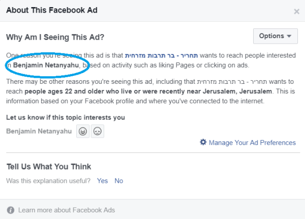Click the Benjamin Netanyahu label beside emoji faces
305x219 pixels.
click(39, 132)
